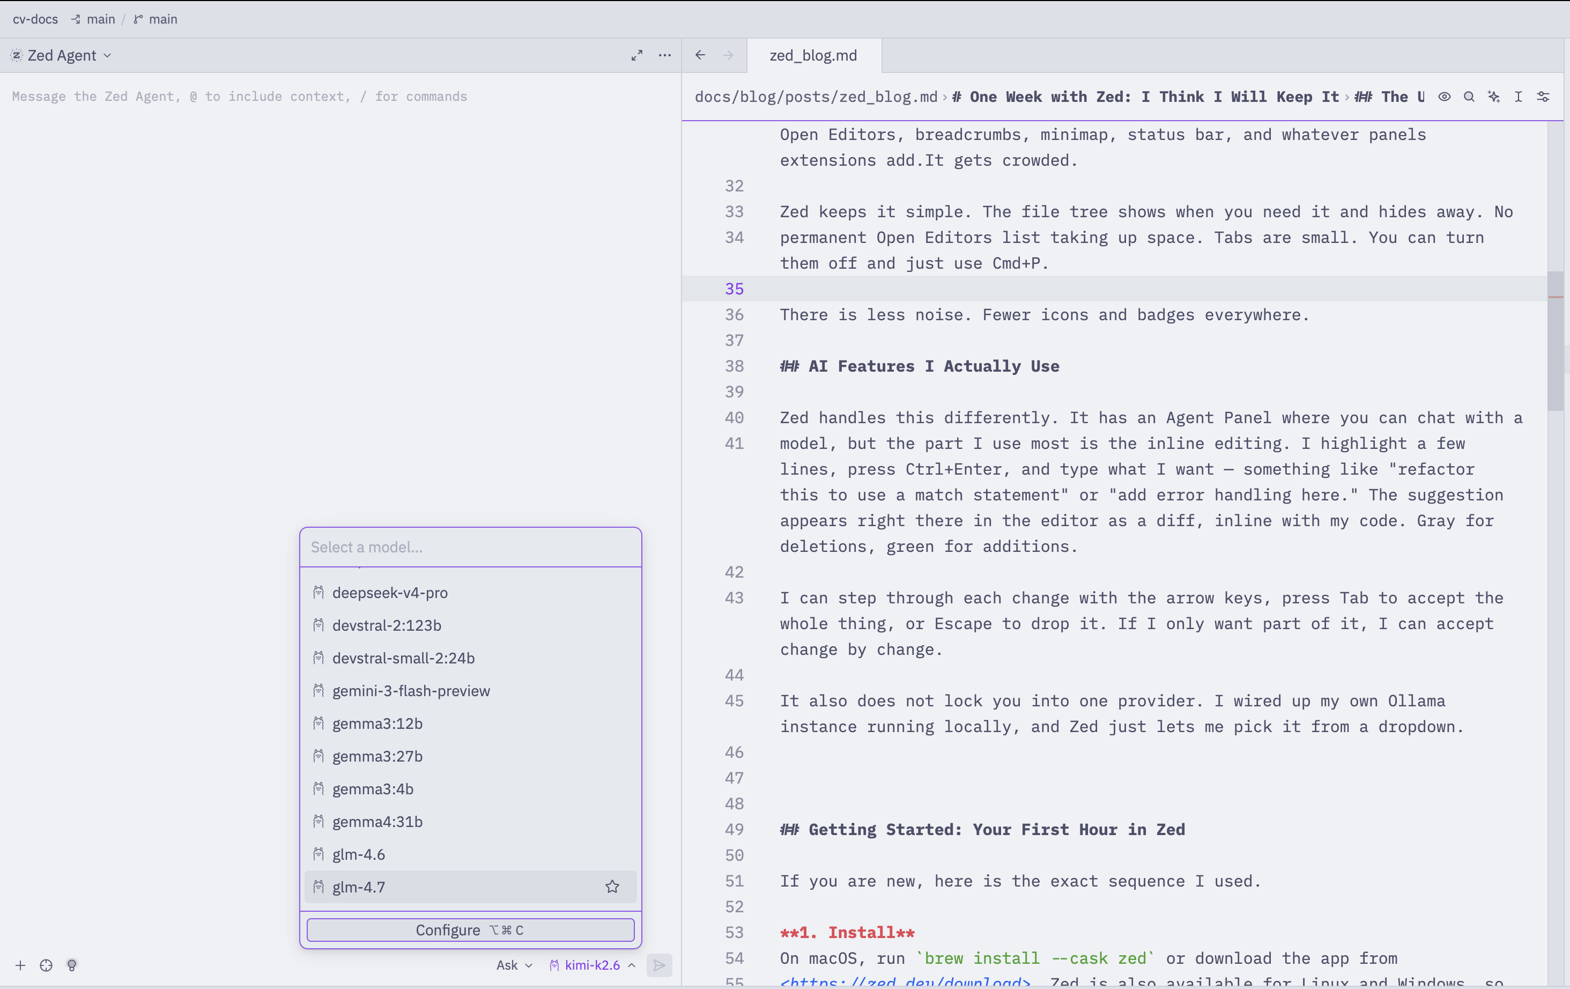
Task: Pick the gemini-3-flash-preview model
Action: point(470,691)
